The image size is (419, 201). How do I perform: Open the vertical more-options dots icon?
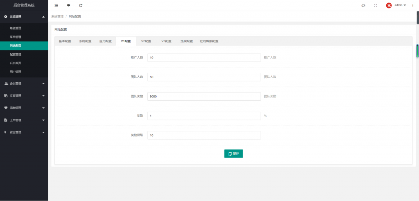(412, 5)
